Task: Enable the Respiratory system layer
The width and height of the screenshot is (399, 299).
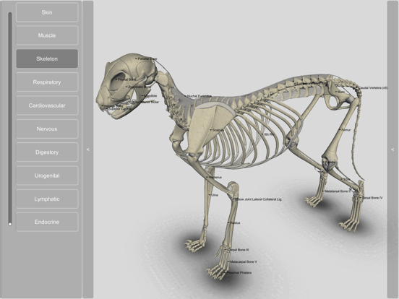Action: point(47,82)
